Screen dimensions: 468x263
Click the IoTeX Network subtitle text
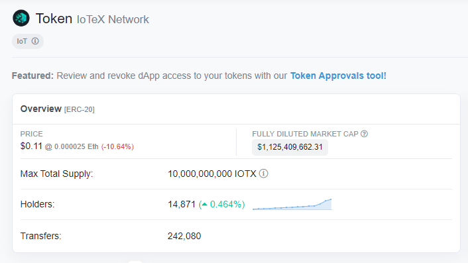coord(113,20)
